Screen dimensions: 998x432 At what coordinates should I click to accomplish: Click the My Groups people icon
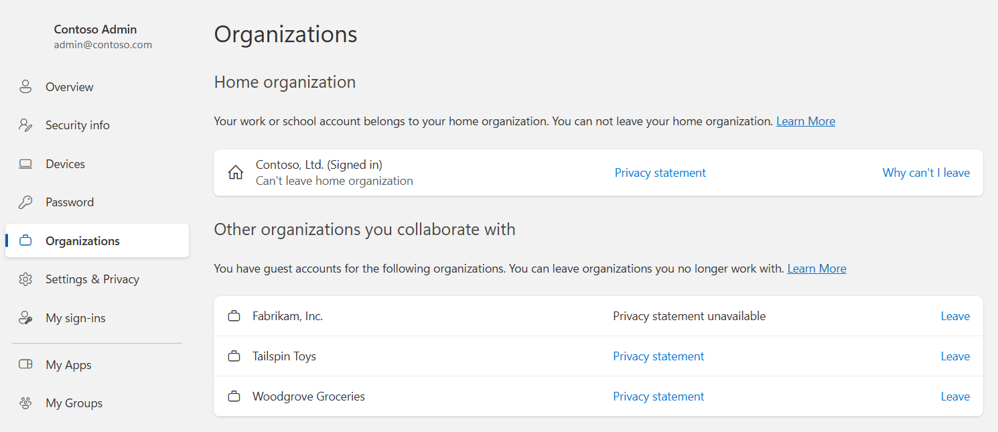point(25,403)
